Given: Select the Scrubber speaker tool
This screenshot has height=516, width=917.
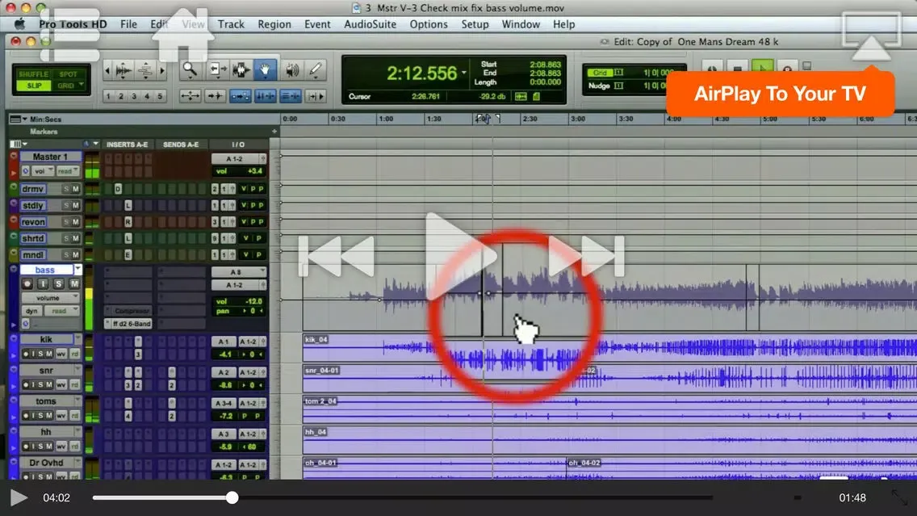Looking at the screenshot, I should tap(291, 69).
